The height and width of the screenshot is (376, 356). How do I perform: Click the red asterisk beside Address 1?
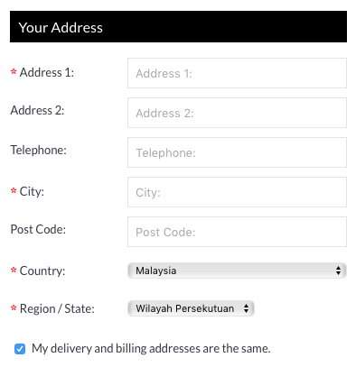point(14,72)
